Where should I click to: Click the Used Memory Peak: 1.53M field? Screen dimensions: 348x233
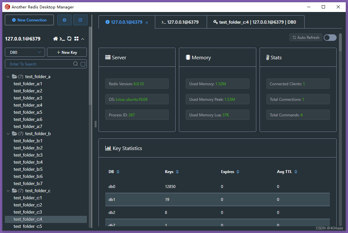pyautogui.click(x=217, y=99)
